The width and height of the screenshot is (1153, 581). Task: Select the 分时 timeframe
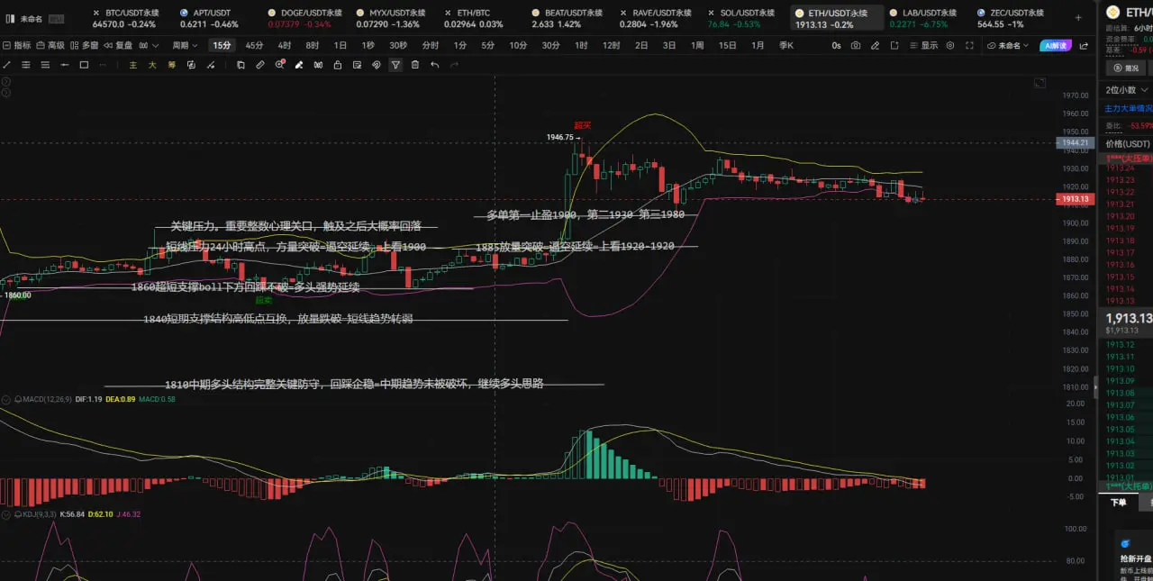pyautogui.click(x=431, y=45)
